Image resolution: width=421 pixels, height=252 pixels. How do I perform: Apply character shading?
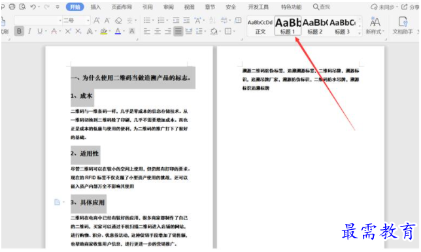[132, 31]
